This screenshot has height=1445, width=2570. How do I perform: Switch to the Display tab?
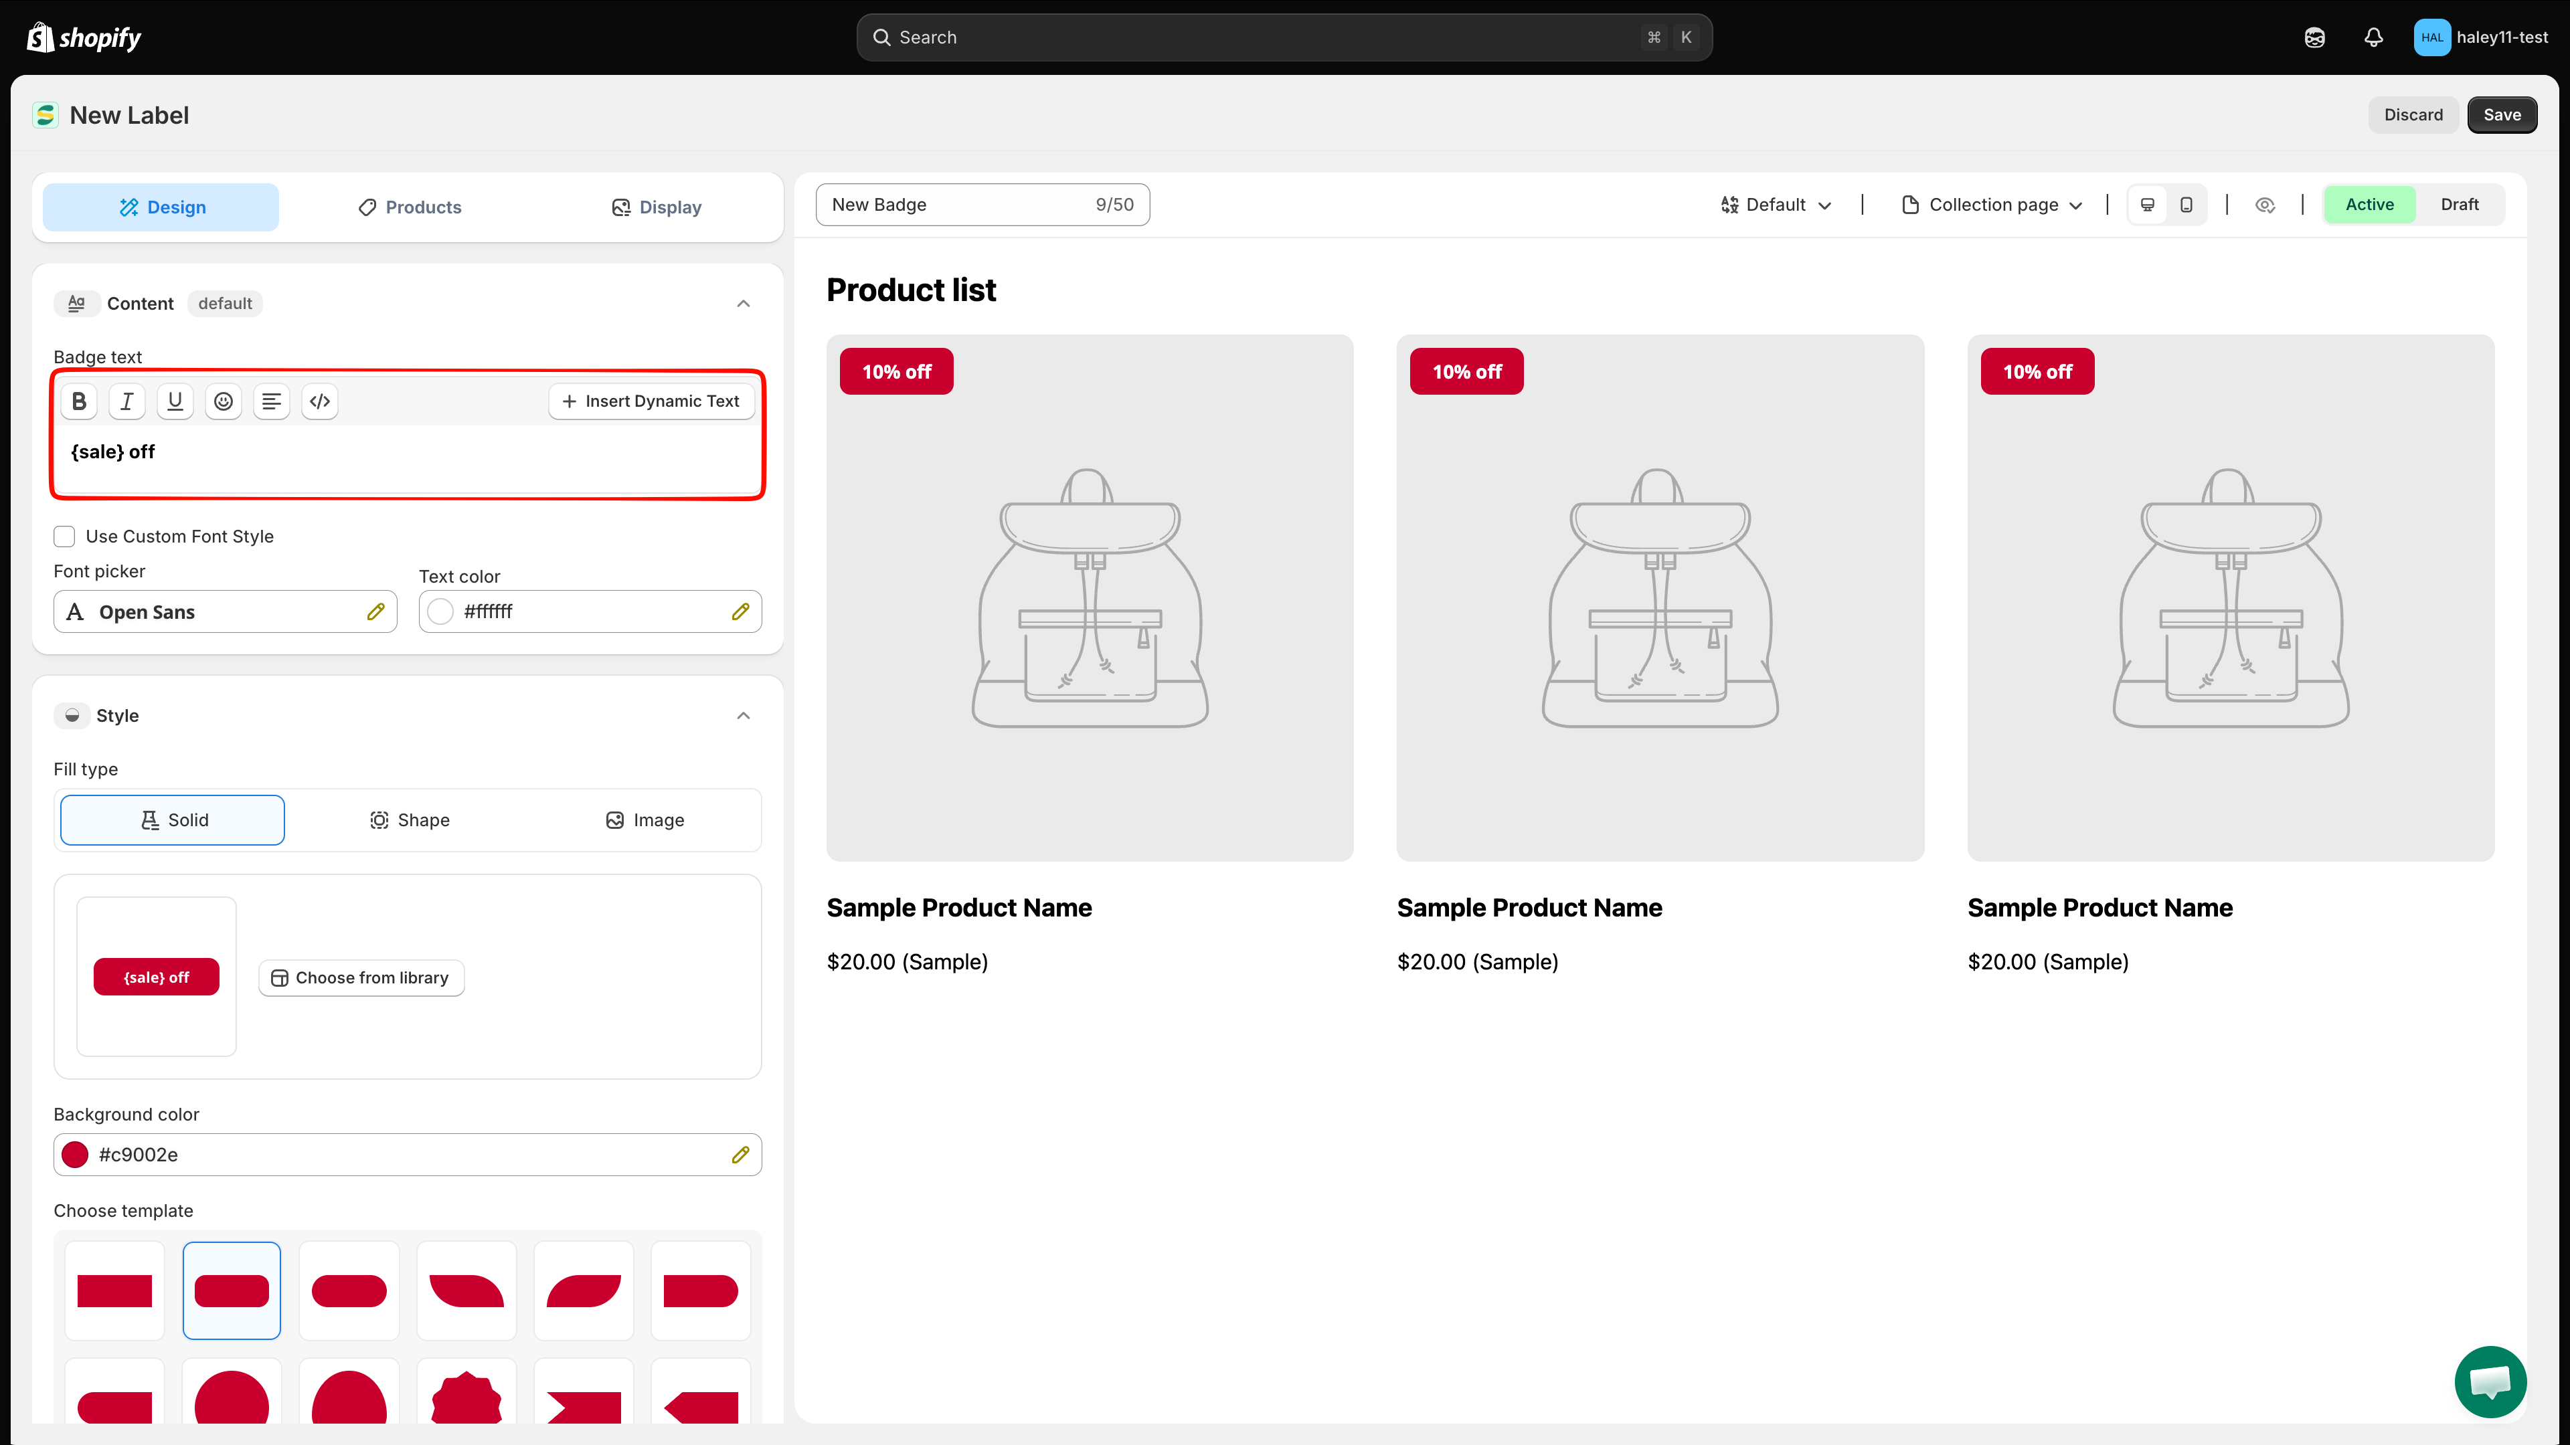click(x=655, y=207)
